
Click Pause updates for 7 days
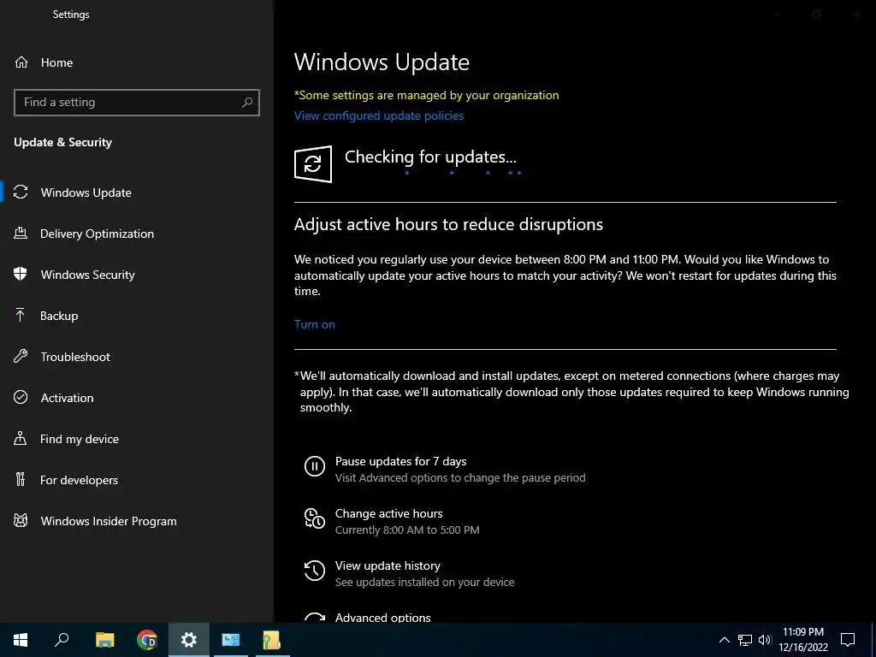(x=400, y=461)
